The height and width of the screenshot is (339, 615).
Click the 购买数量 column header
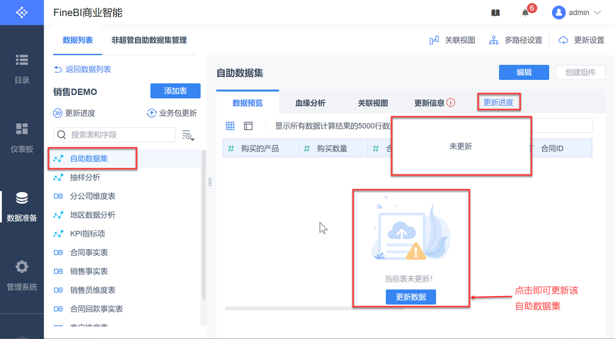click(333, 149)
